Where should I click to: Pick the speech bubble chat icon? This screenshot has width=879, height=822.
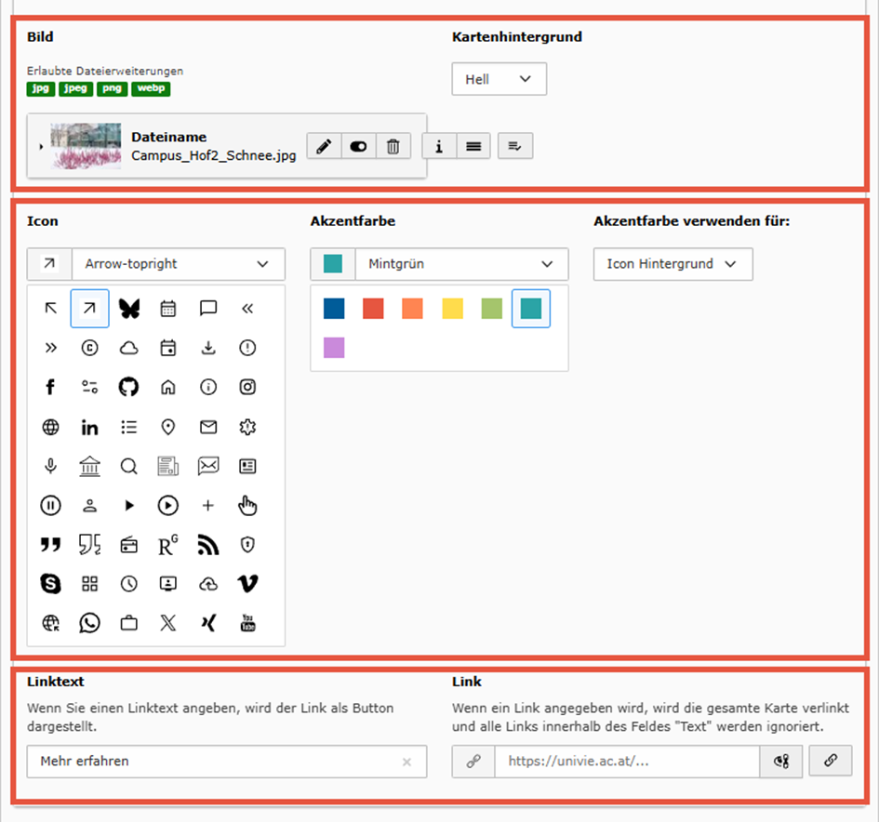[x=208, y=308]
